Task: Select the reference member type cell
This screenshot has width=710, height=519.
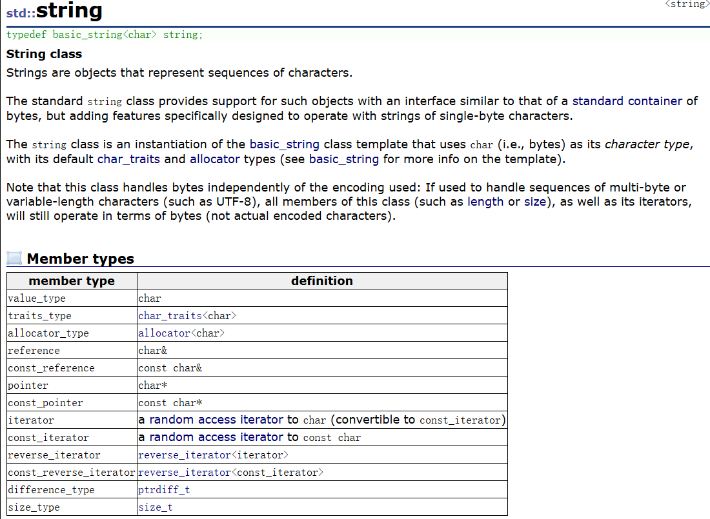Action: [x=72, y=351]
